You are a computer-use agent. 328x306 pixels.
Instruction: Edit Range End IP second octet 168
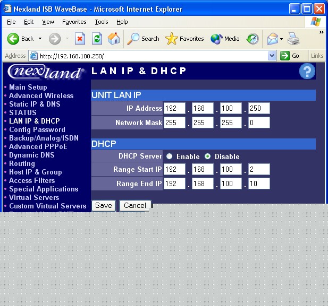coord(203,183)
